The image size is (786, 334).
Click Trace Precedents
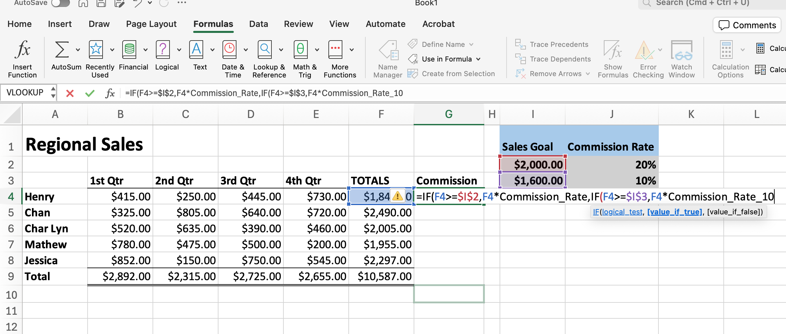tap(552, 45)
